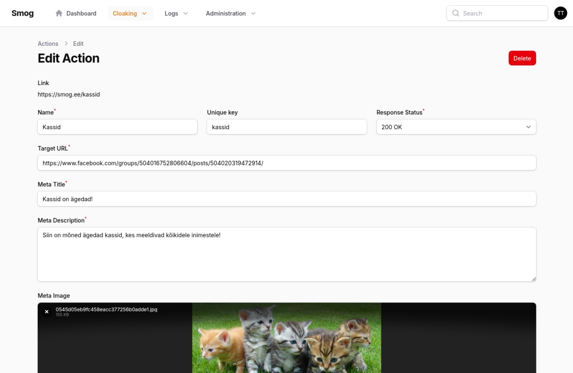The height and width of the screenshot is (373, 573).
Task: Expand the Cloaking navigation menu
Action: click(x=130, y=13)
